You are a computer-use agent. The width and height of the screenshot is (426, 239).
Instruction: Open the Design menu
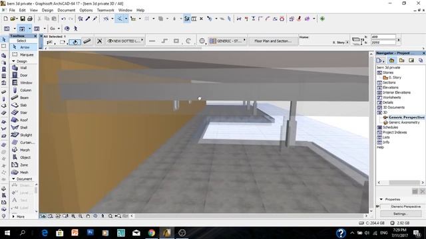(47, 10)
